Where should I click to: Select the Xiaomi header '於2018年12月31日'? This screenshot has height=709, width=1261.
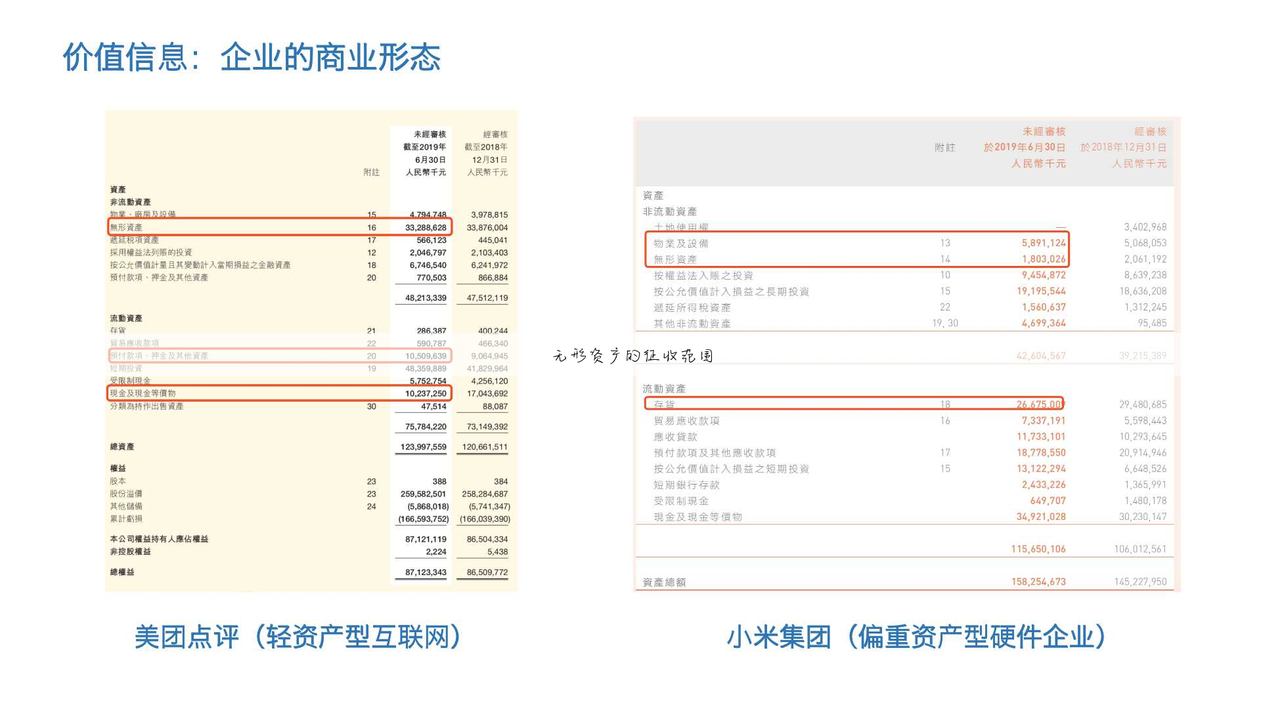[1124, 148]
